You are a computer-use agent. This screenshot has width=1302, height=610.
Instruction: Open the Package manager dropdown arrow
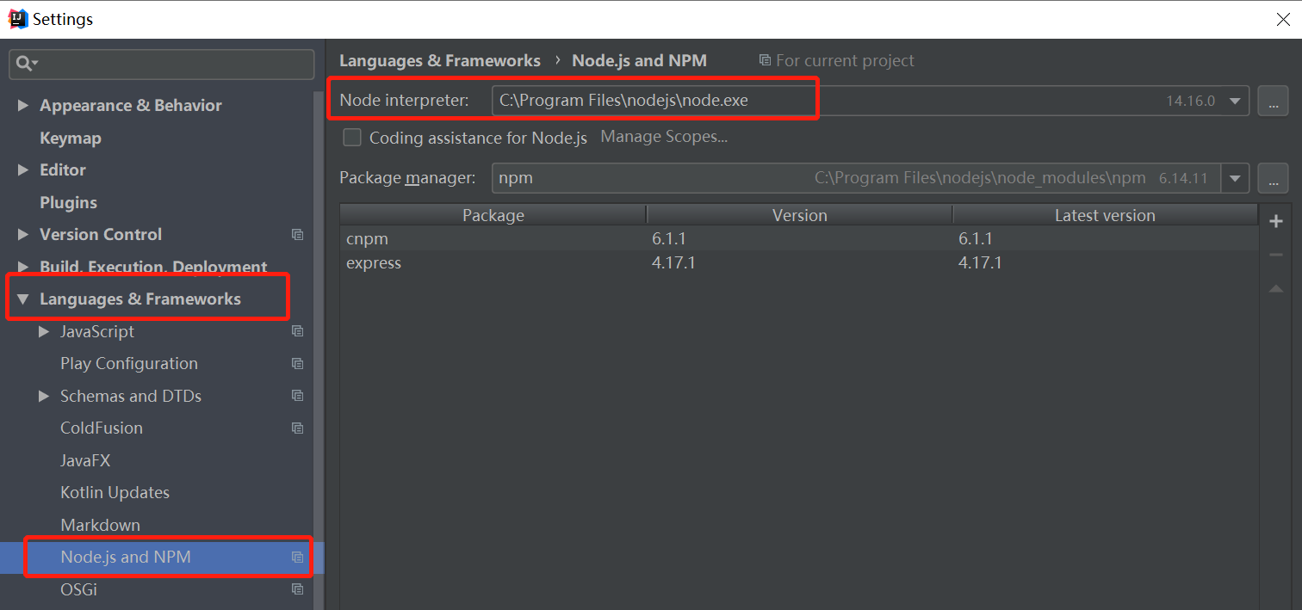(1235, 178)
